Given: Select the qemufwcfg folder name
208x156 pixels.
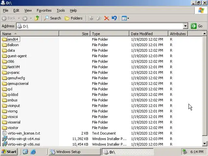Looking at the screenshot, I should tap(16, 78).
